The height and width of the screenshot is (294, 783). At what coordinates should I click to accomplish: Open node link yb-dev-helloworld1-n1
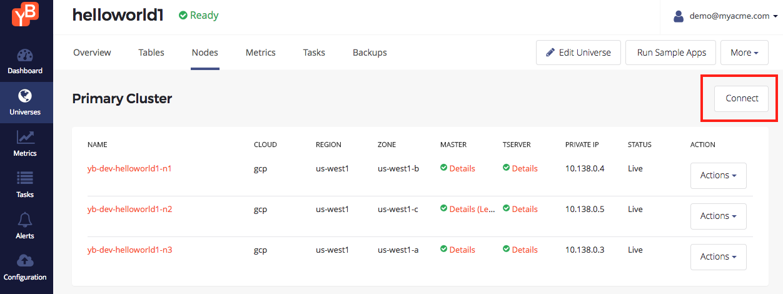(x=129, y=168)
